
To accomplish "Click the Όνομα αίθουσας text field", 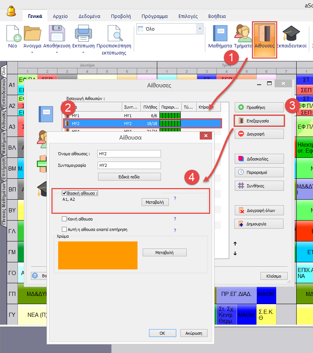I will [x=129, y=154].
